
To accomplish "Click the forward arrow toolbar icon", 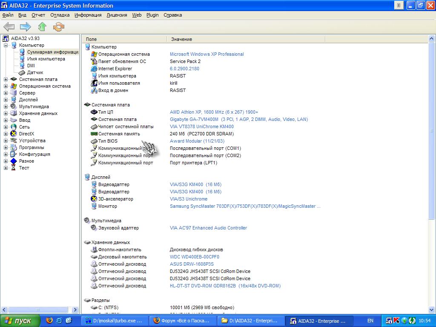I will [x=26, y=27].
